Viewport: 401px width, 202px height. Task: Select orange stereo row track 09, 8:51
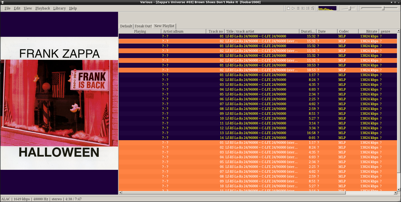[258, 181]
